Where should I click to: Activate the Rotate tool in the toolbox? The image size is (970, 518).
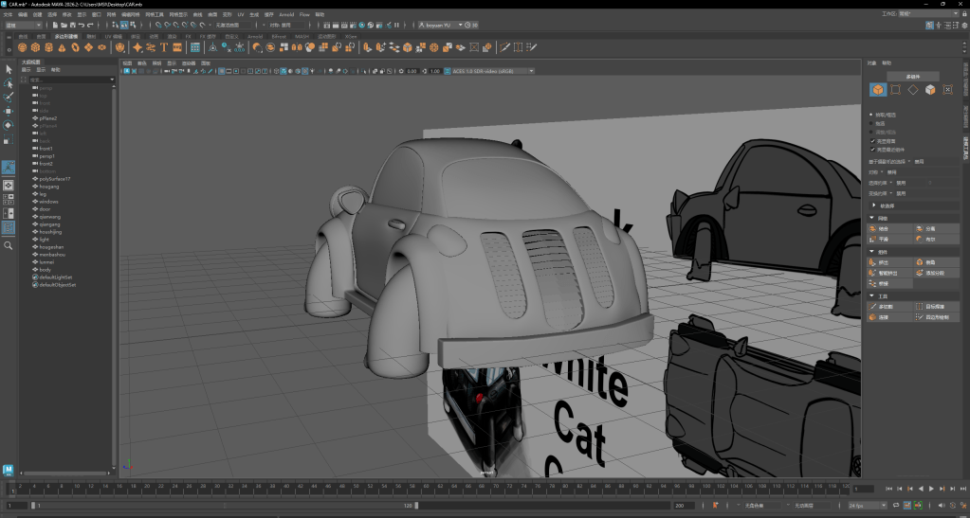point(9,125)
